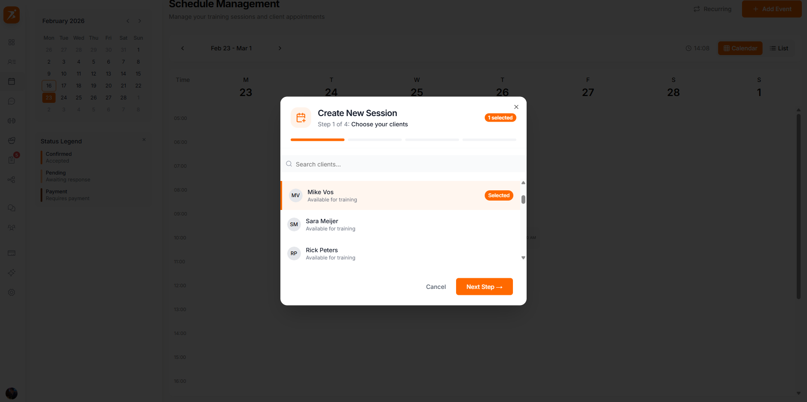Expand next week with the right chevron
The height and width of the screenshot is (402, 807).
pyautogui.click(x=280, y=48)
